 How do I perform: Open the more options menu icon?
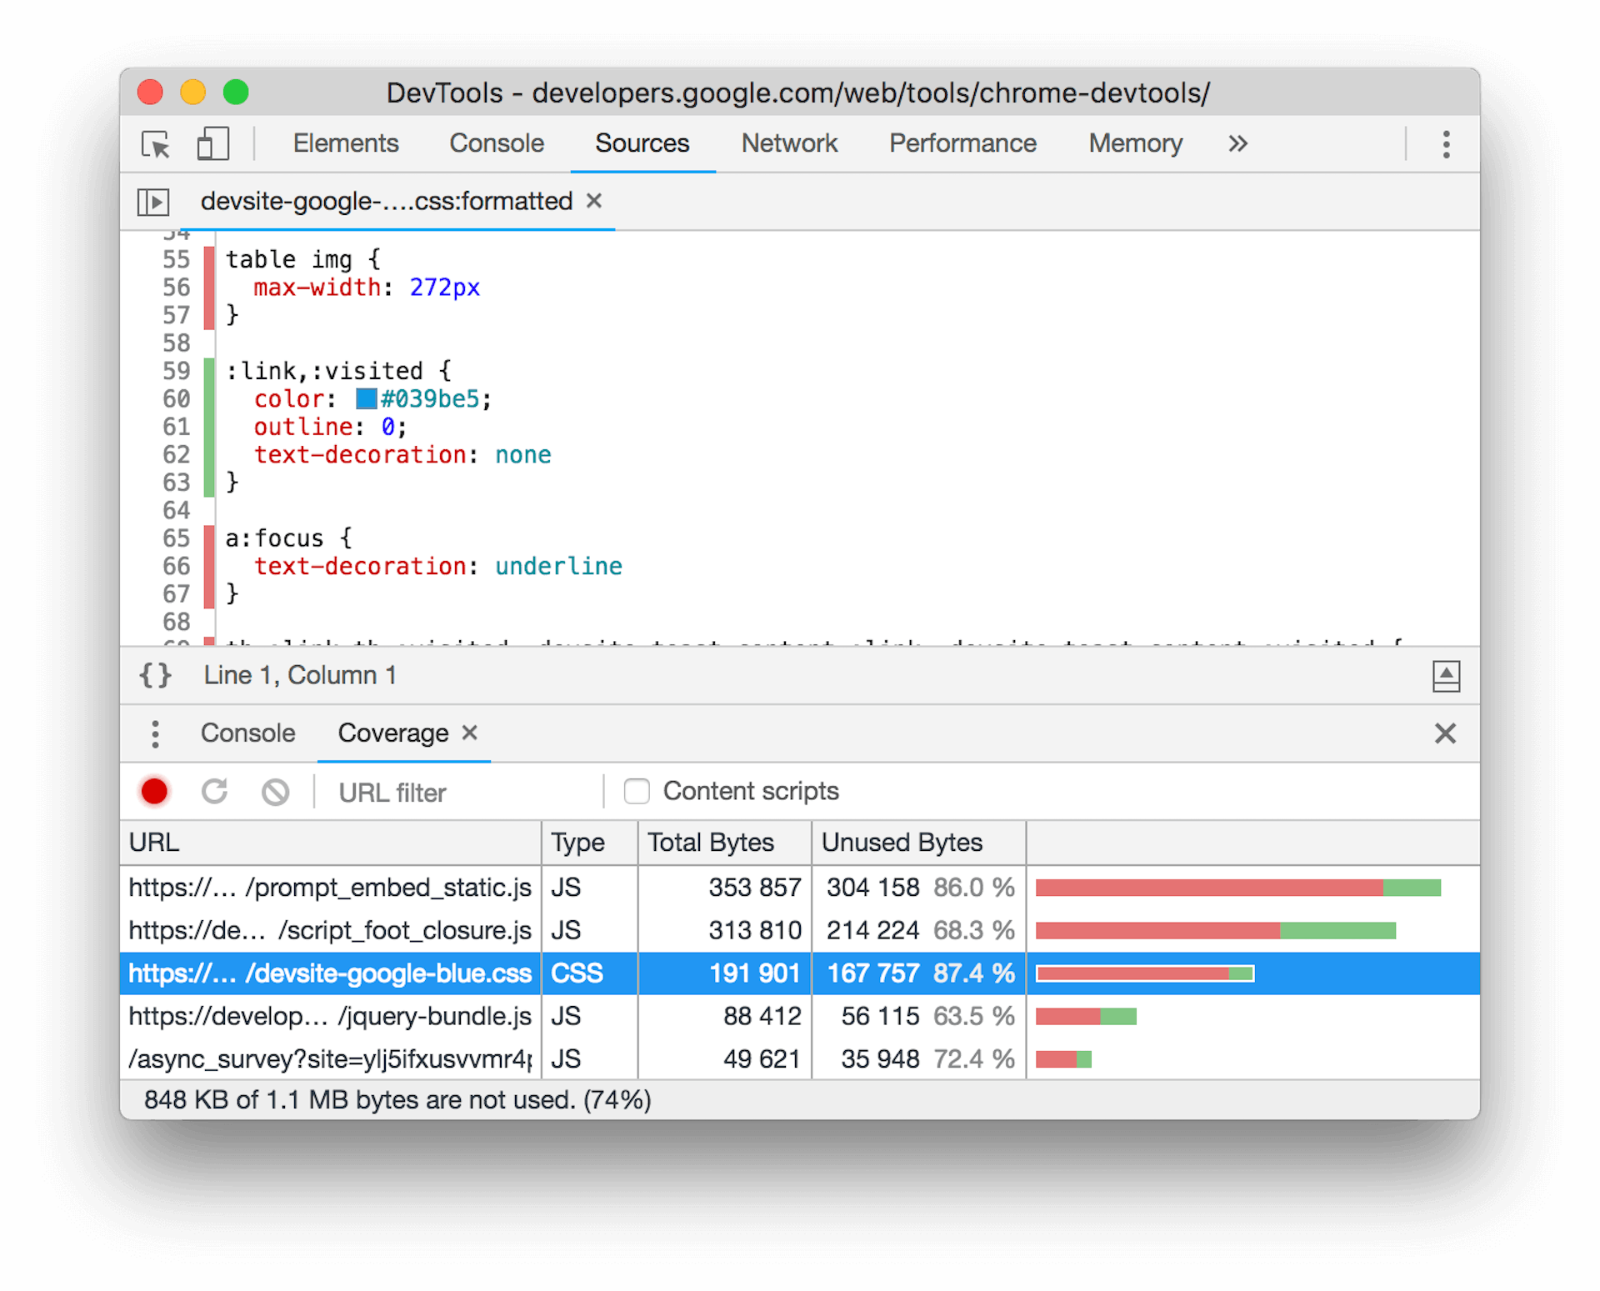[1445, 143]
